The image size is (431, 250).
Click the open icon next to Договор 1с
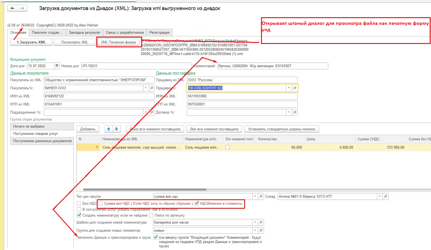[x=295, y=113]
